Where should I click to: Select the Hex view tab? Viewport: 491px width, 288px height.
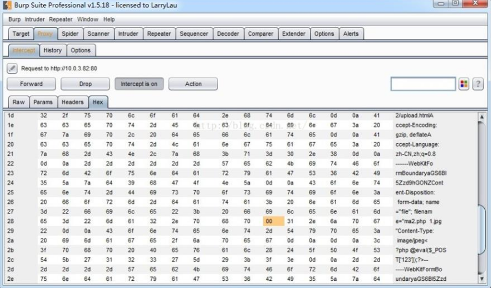(x=98, y=102)
